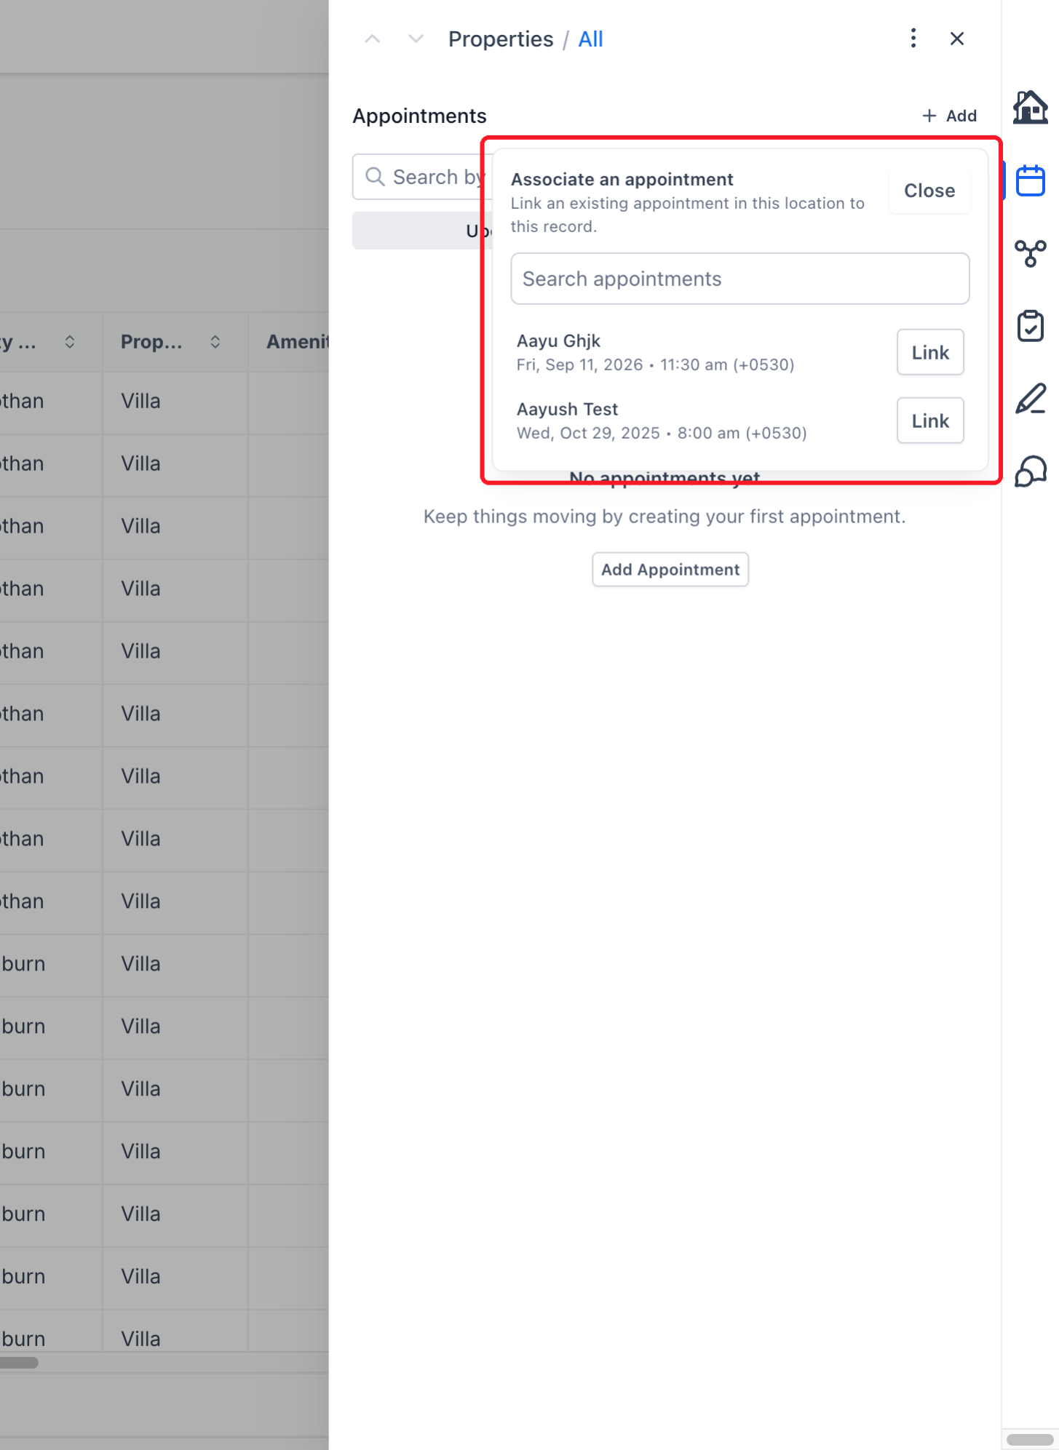Open the three-dot more options menu

point(913,39)
